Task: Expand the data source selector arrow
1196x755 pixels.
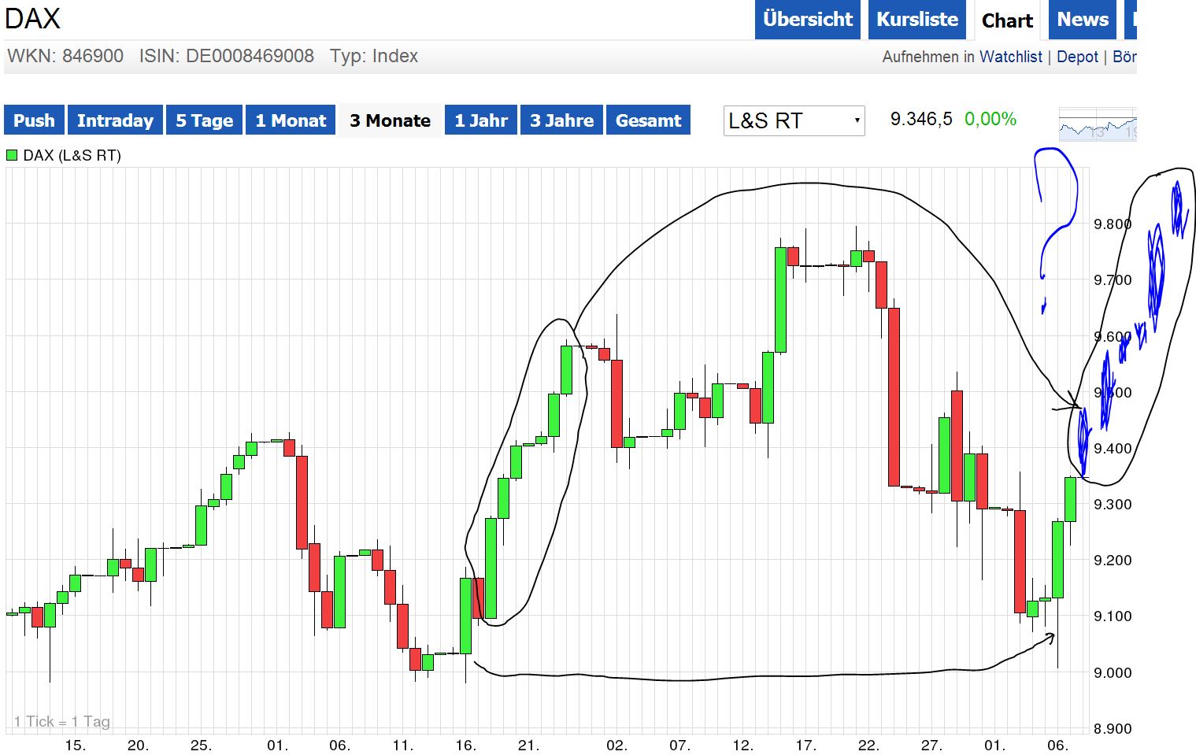Action: click(856, 120)
